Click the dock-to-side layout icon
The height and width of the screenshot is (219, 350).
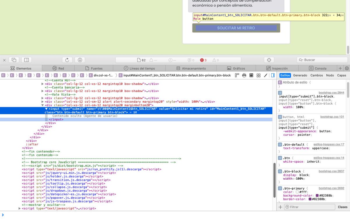pos(27,60)
